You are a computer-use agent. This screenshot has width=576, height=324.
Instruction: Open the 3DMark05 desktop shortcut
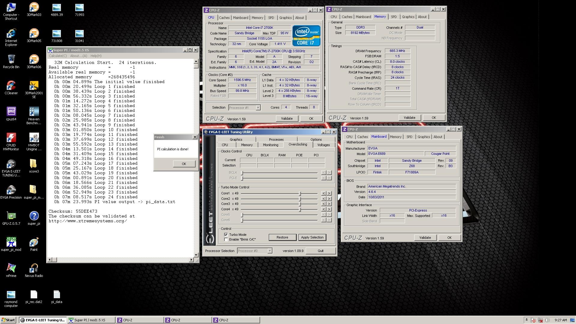click(34, 36)
